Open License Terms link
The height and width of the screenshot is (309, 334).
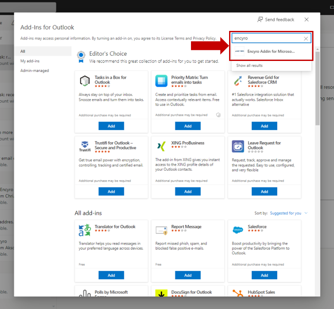(173, 39)
